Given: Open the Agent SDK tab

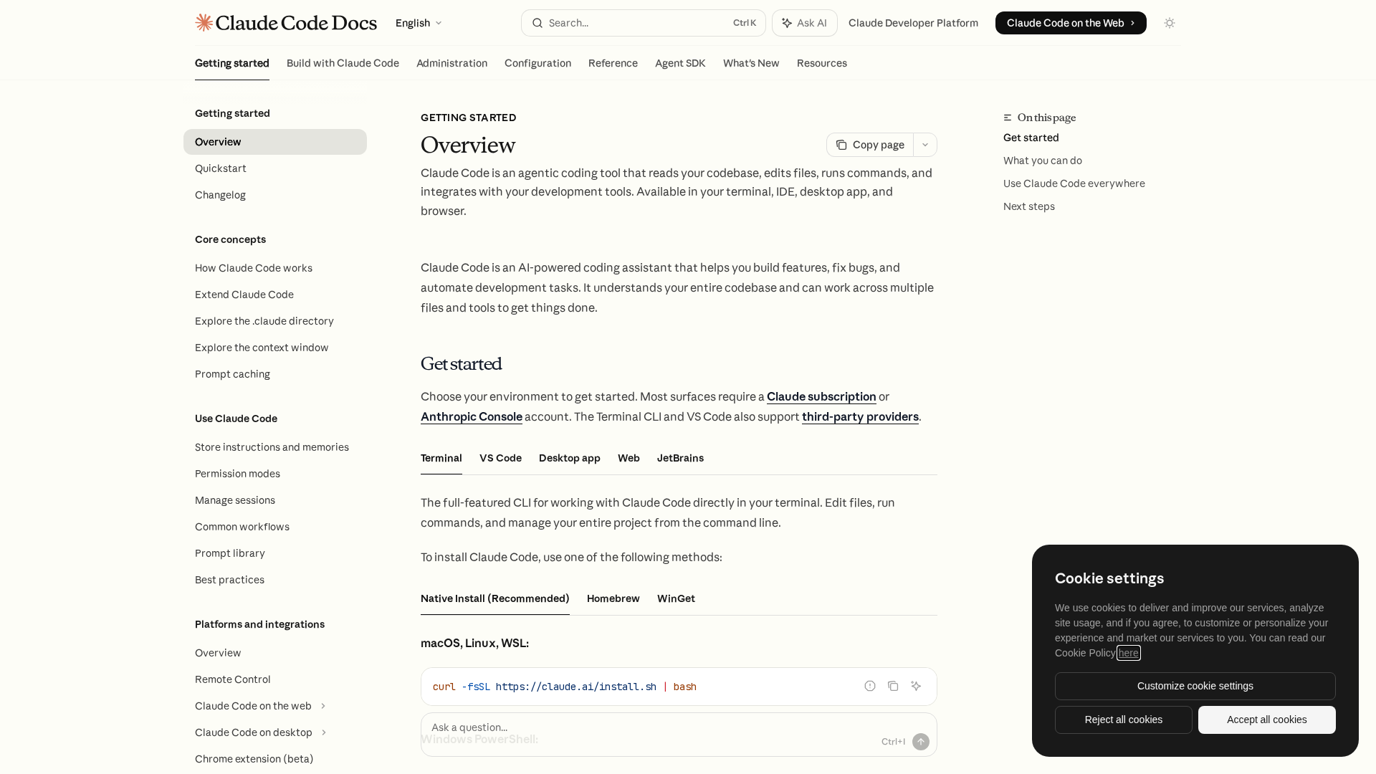Looking at the screenshot, I should tap(680, 63).
